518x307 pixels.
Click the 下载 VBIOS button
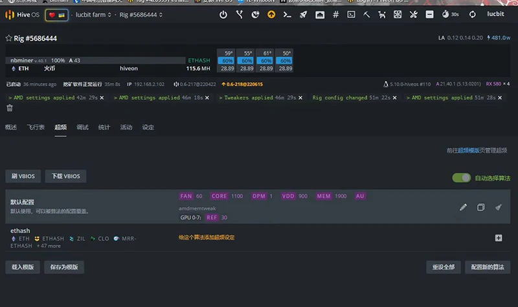pyautogui.click(x=65, y=176)
